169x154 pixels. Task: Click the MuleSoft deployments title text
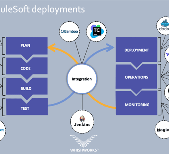tap(42, 9)
